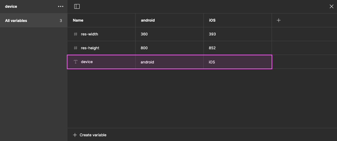
Task: Click the plus icon to add mode
Action: (279, 20)
